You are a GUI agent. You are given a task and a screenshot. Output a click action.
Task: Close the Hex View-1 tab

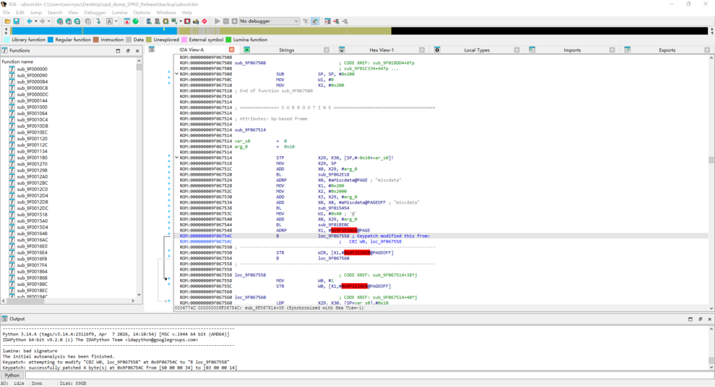click(422, 50)
